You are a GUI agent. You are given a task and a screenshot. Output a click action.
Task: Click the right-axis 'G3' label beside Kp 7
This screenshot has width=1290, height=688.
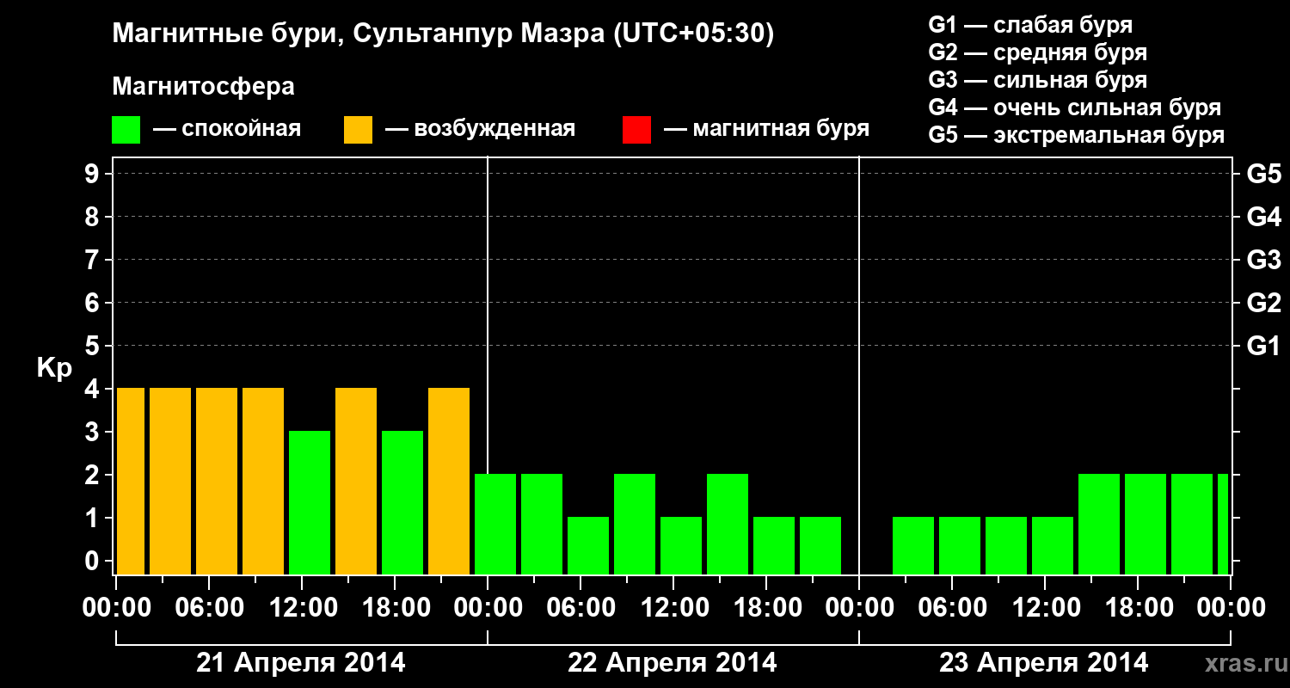tap(1263, 260)
